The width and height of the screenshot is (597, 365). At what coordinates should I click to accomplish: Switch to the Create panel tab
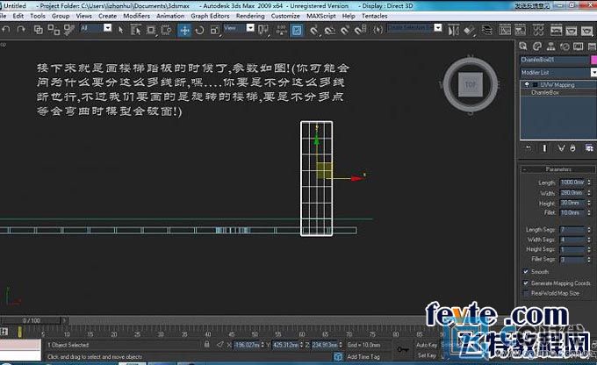[x=523, y=47]
